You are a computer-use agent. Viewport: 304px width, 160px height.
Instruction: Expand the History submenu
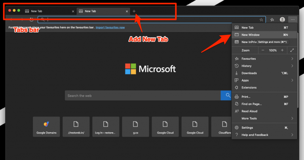[264, 66]
